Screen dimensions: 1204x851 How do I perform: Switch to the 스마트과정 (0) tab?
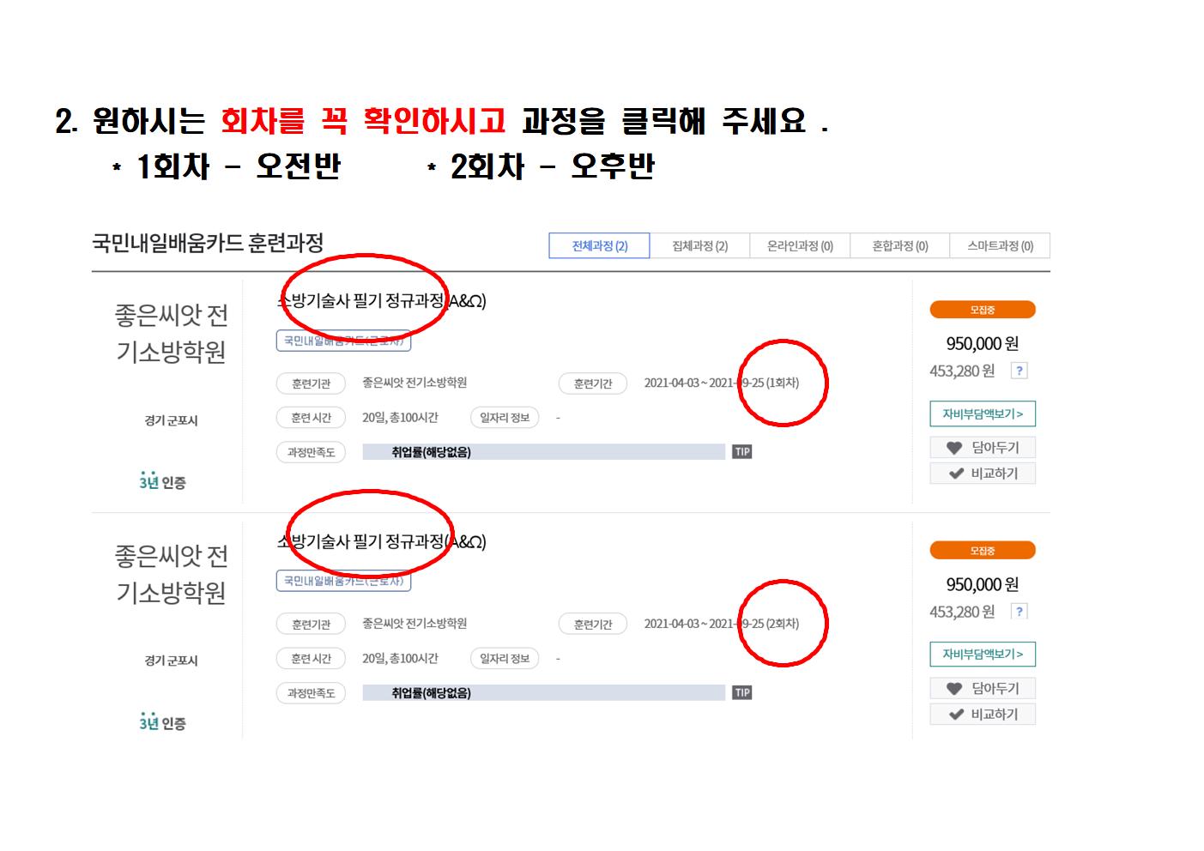1000,245
